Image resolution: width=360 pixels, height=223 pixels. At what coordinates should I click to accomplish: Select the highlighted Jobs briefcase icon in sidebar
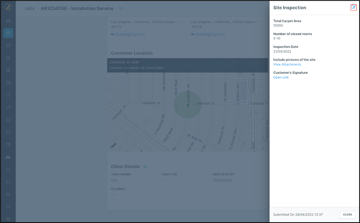coord(8,33)
